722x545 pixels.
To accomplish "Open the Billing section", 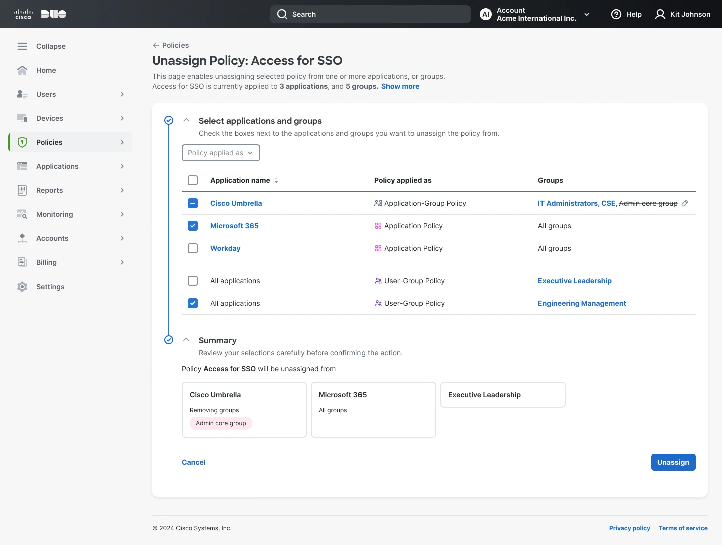I will pyautogui.click(x=46, y=262).
